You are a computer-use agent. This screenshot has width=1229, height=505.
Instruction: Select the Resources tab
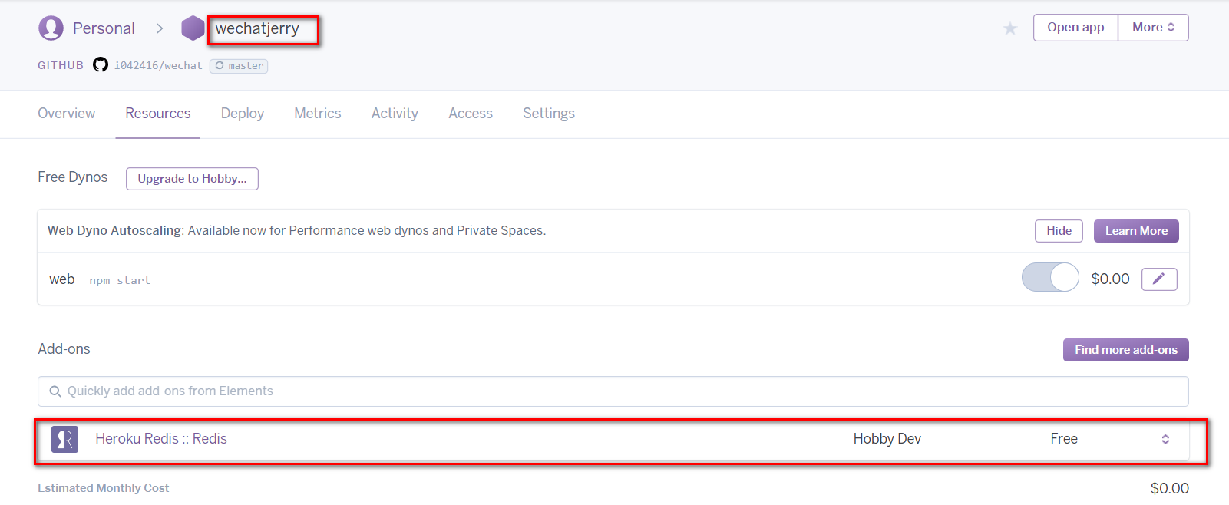click(158, 114)
